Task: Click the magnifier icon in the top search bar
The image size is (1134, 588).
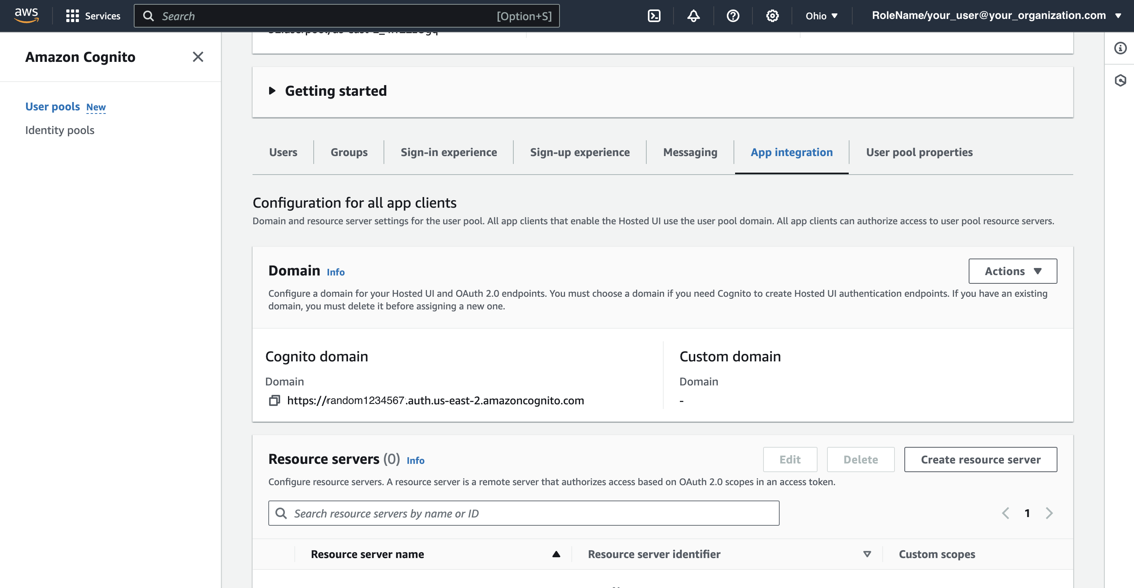Action: coord(149,16)
